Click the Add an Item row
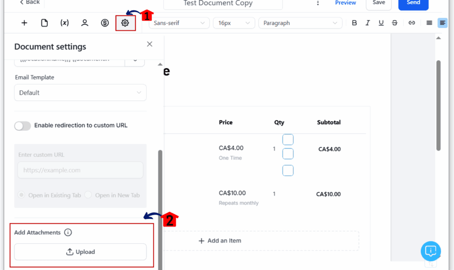 [262, 240]
